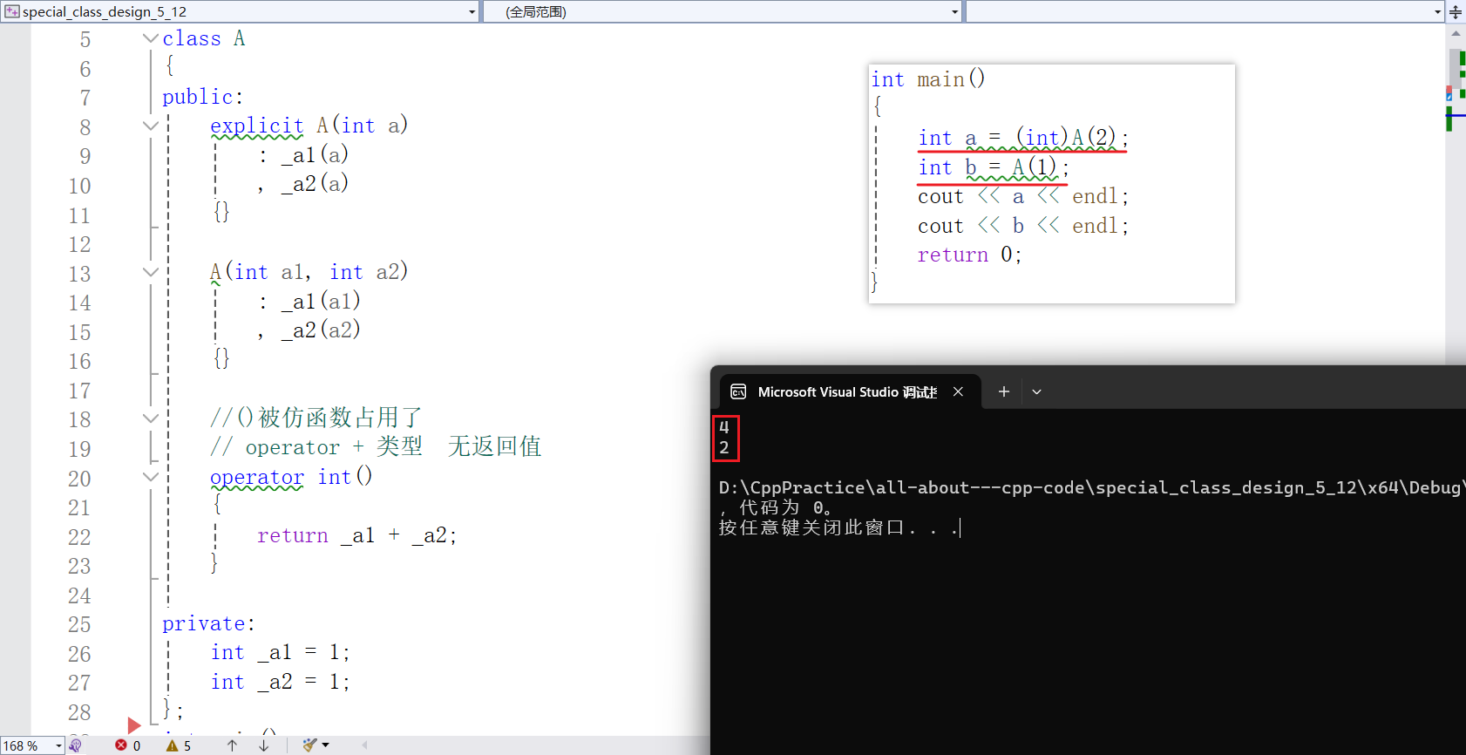Collapse the comment block at line 18
This screenshot has height=755, width=1466.
click(x=150, y=418)
